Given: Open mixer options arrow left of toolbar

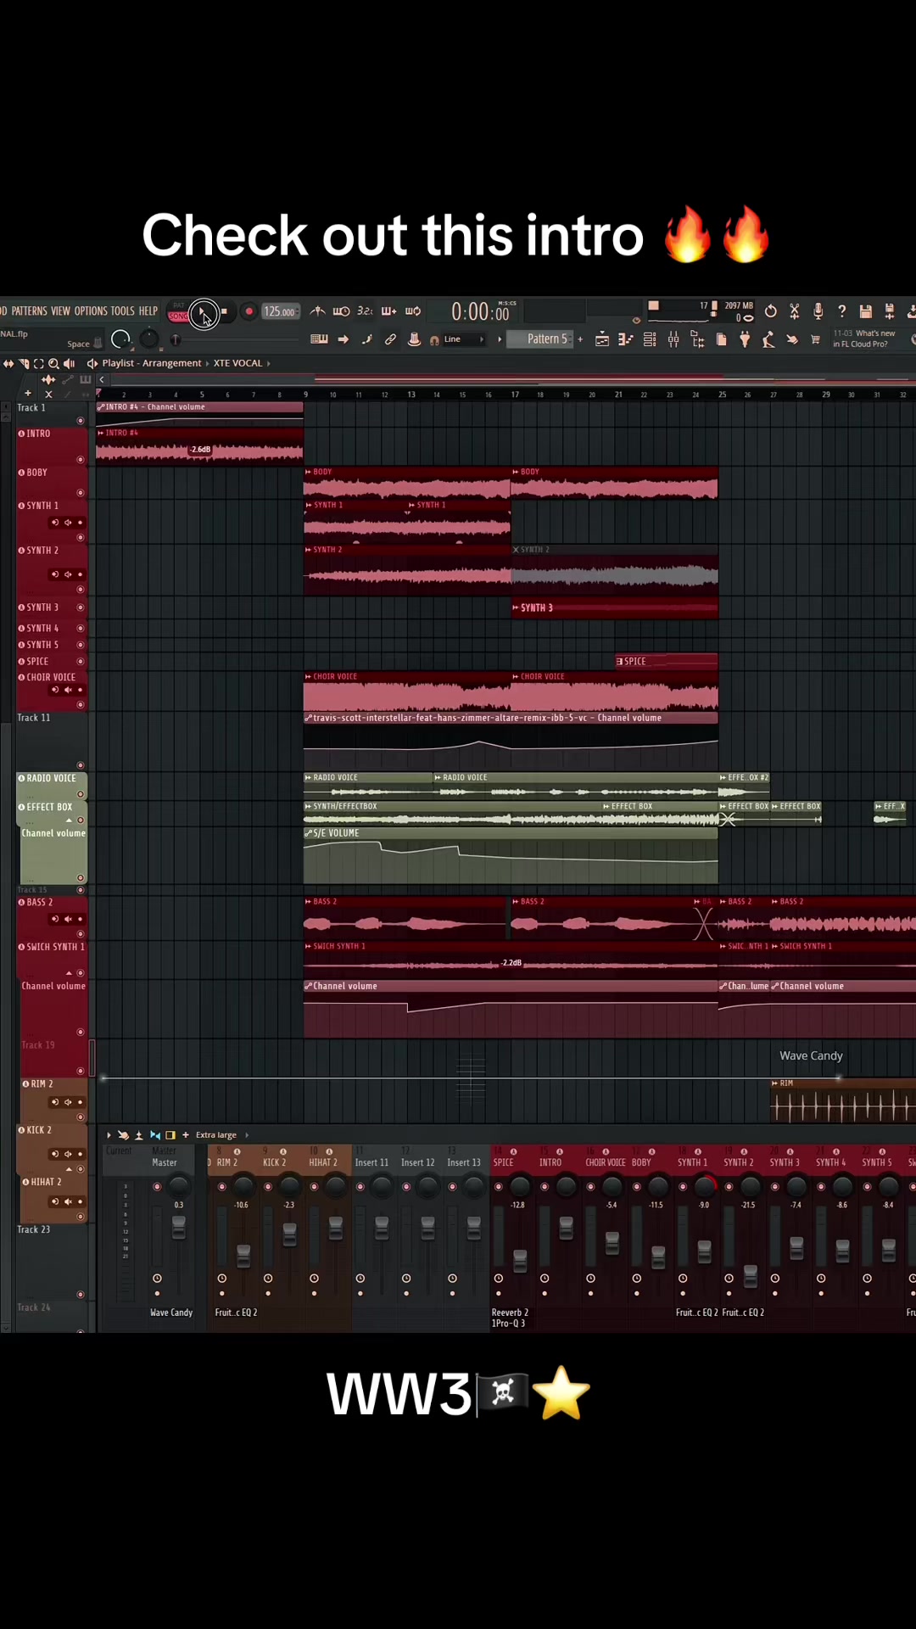Looking at the screenshot, I should 109,1134.
